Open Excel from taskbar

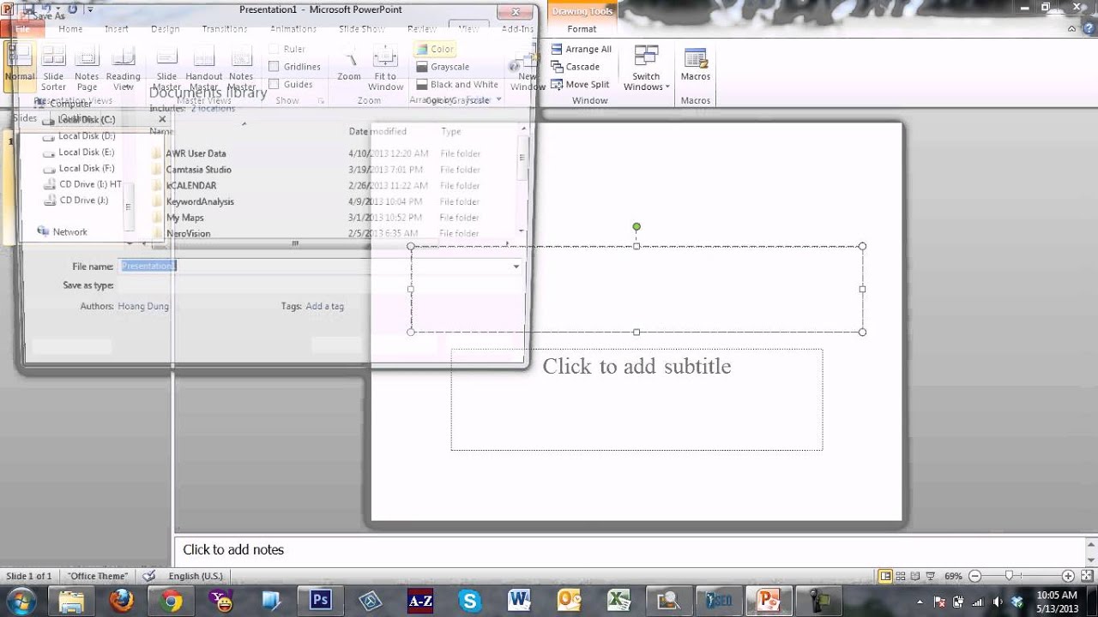tap(618, 601)
